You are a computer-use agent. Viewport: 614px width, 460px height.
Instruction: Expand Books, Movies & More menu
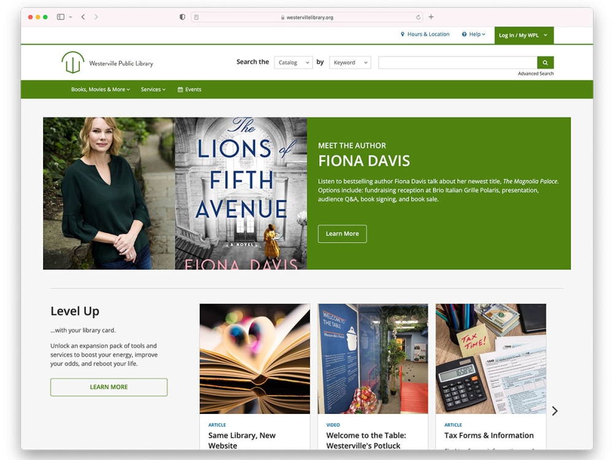[x=100, y=90]
